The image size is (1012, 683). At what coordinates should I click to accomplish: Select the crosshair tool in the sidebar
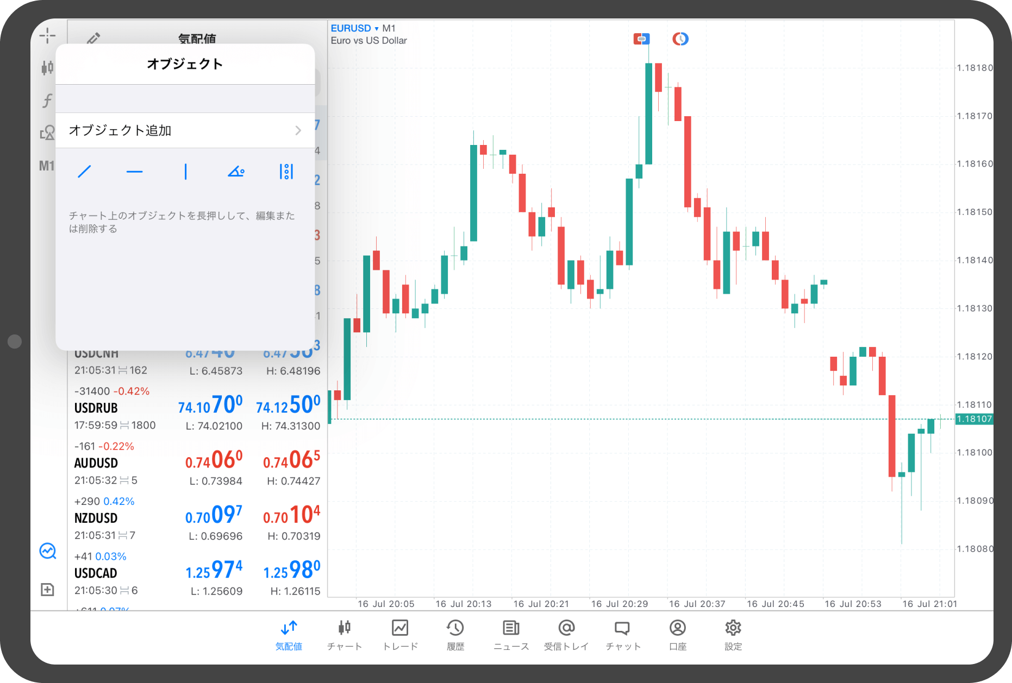click(x=47, y=36)
